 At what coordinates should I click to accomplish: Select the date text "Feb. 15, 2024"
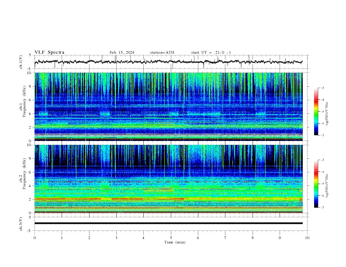click(122, 52)
